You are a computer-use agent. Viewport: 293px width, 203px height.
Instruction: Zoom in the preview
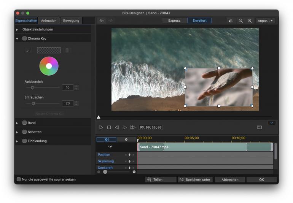(250, 21)
